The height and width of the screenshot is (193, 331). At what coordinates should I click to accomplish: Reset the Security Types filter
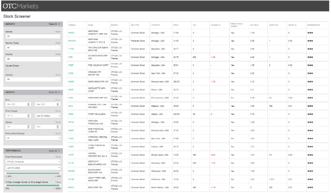pos(58,43)
